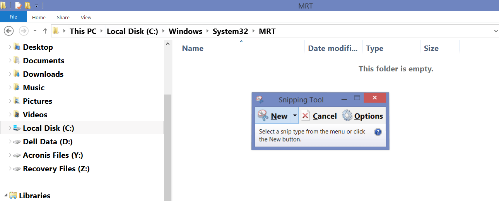
Task: Expand the Documents tree node
Action: pos(10,61)
